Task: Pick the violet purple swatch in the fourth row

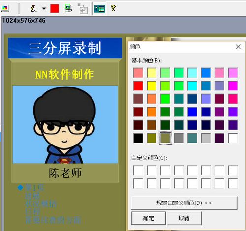Action: click(x=233, y=112)
